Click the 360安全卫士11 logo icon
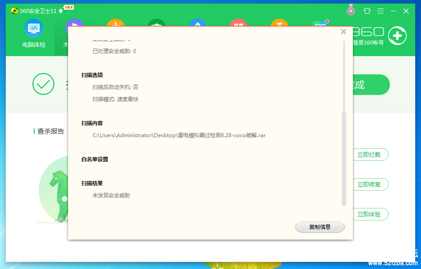This screenshot has height=269, width=421. pyautogui.click(x=15, y=11)
